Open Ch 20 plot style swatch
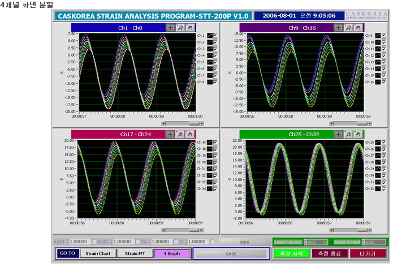393x268 pixels. [210, 162]
